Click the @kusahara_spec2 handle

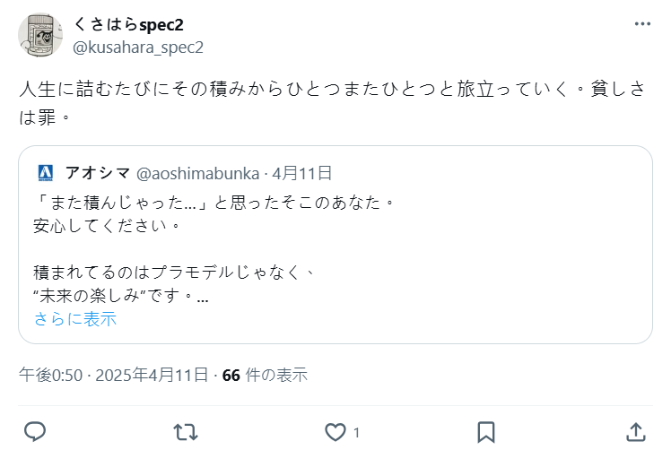(137, 47)
